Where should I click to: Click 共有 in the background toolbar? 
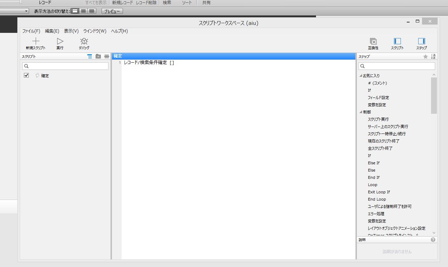tap(206, 2)
